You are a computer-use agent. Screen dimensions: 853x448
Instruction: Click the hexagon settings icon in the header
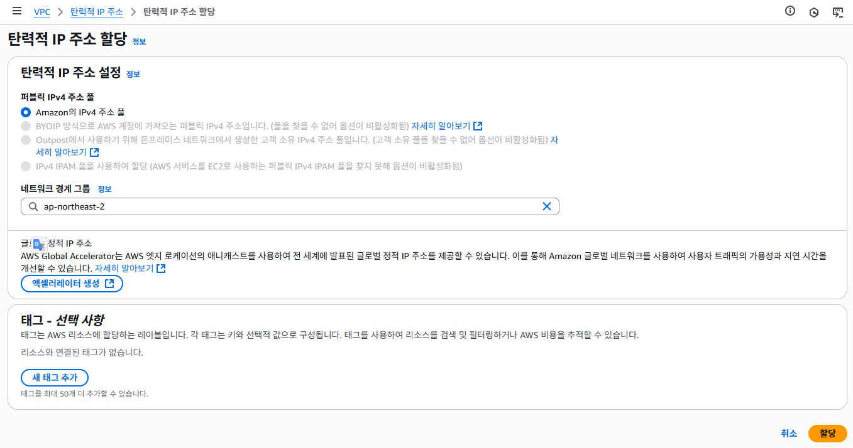[x=814, y=12]
